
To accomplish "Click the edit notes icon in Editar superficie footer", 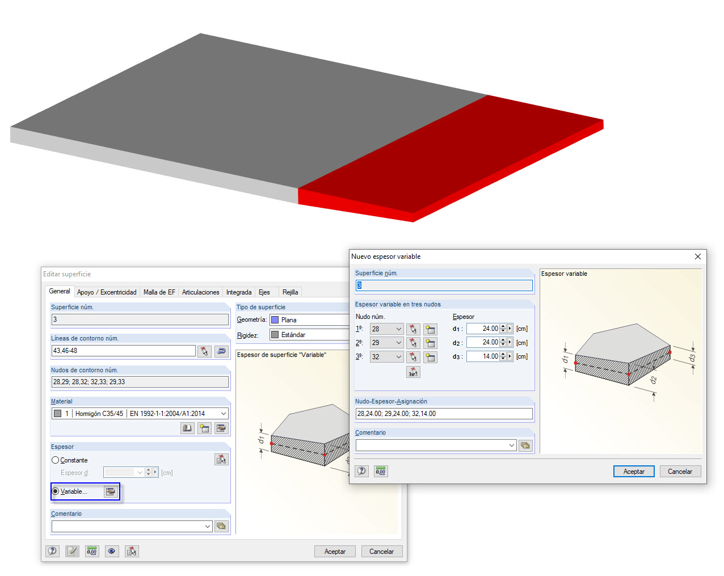I will (72, 551).
